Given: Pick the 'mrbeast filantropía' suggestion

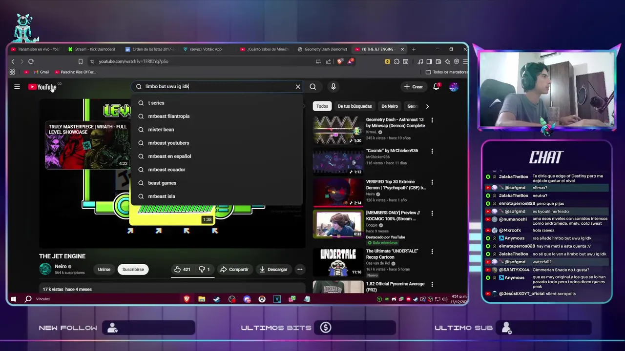Looking at the screenshot, I should pos(217,116).
